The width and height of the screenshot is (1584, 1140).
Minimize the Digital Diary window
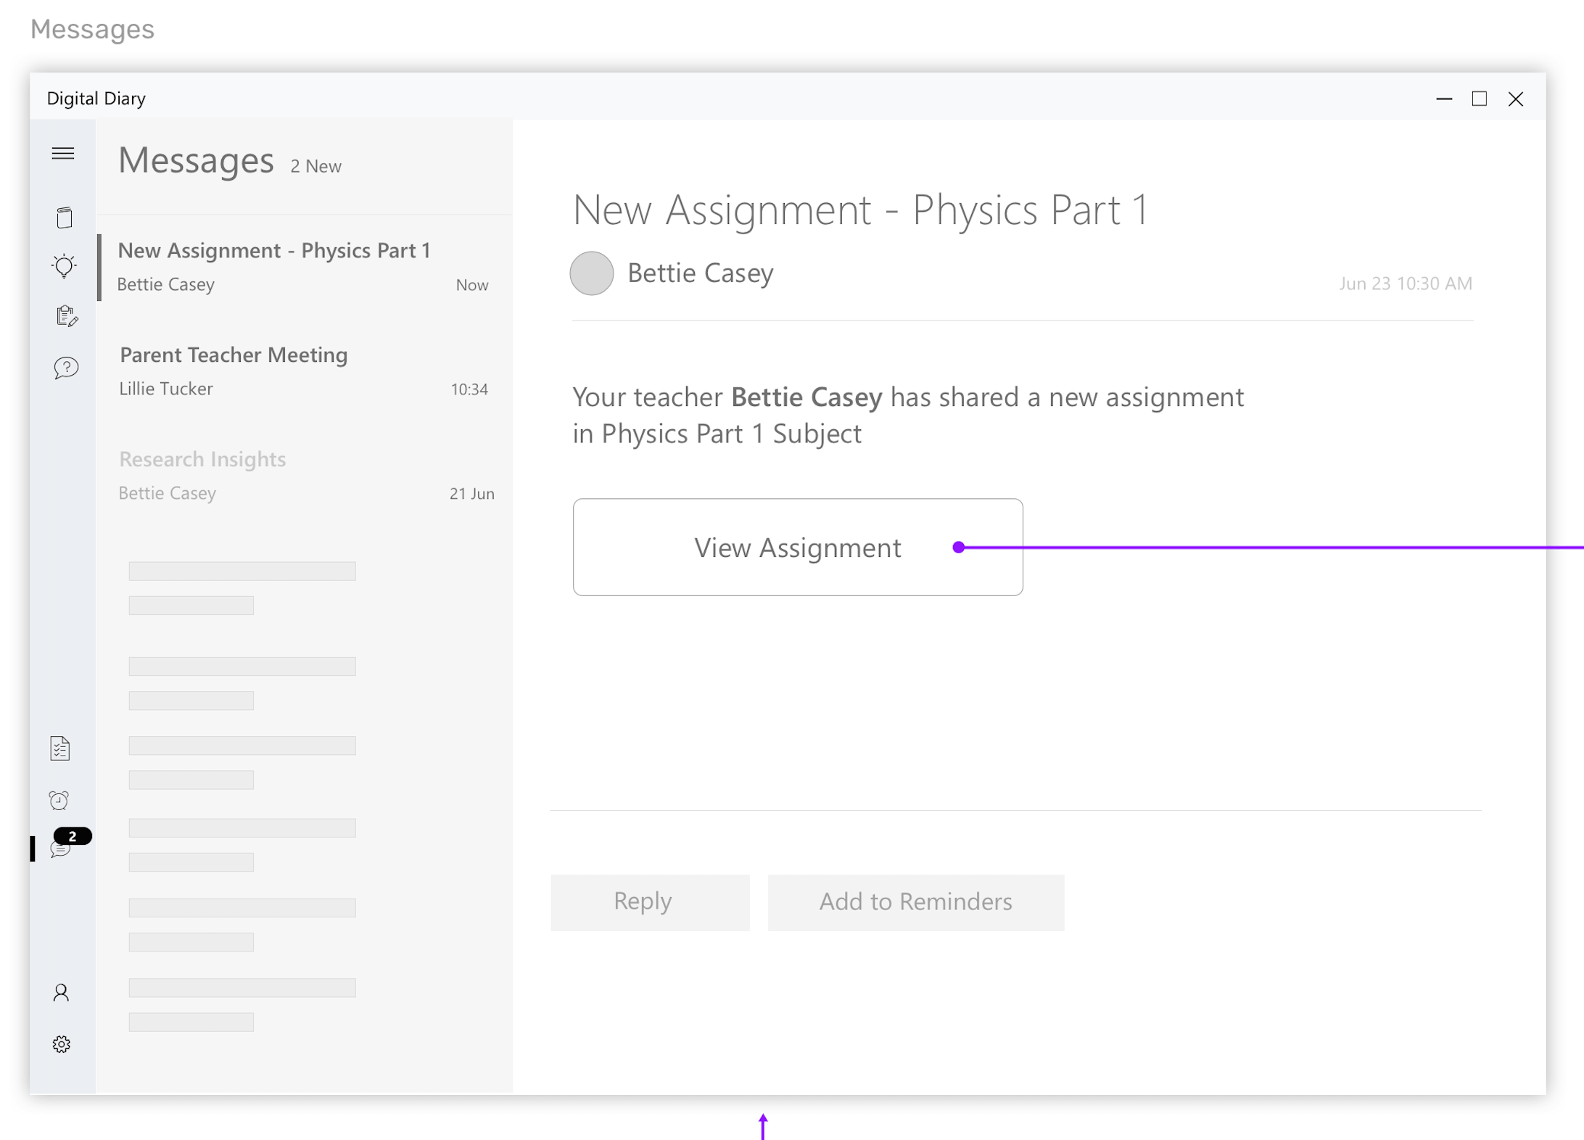coord(1443,99)
